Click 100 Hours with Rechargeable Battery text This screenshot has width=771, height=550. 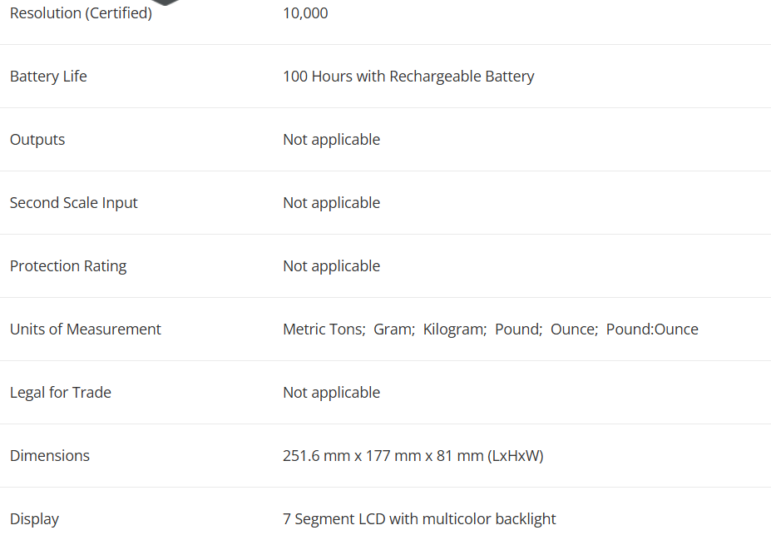coord(408,77)
